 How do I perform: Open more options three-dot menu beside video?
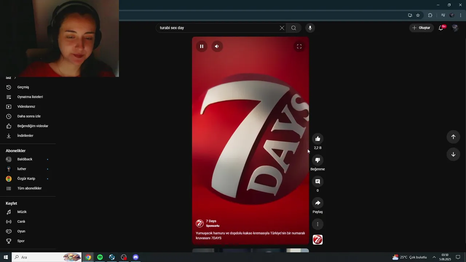pos(318,224)
